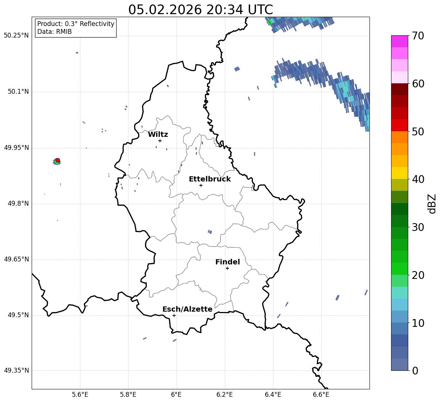Click the 50.25°N latitude label
Viewport: 441px width, 402px height.
point(16,36)
